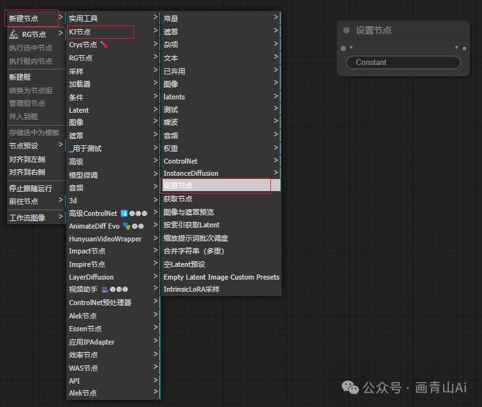Select 缩放提示词批次调度 entry
Screen dimensions: 482x407
coord(220,238)
